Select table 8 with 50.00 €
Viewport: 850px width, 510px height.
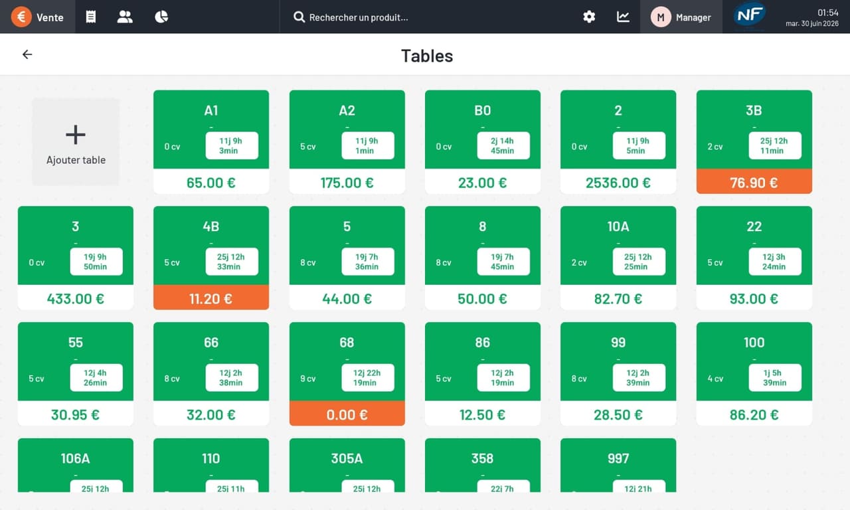483,258
